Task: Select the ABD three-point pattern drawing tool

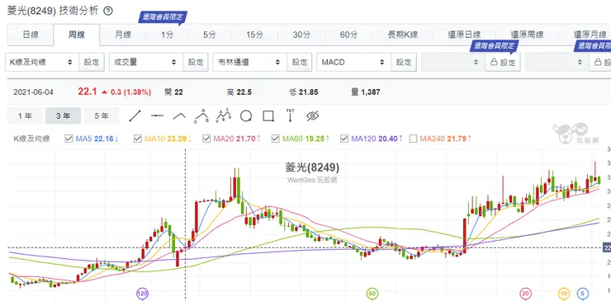Action: (201, 115)
